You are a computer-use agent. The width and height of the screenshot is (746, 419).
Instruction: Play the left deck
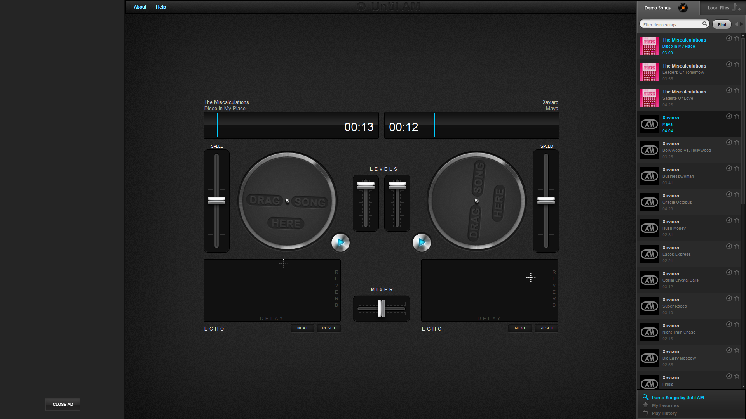[341, 243]
